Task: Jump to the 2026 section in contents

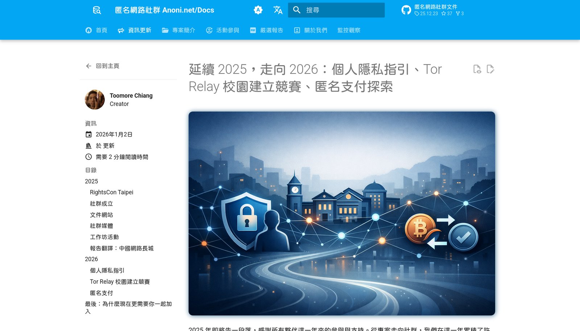Action: pos(91,259)
